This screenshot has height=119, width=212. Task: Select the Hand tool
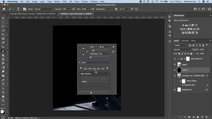tap(3, 97)
